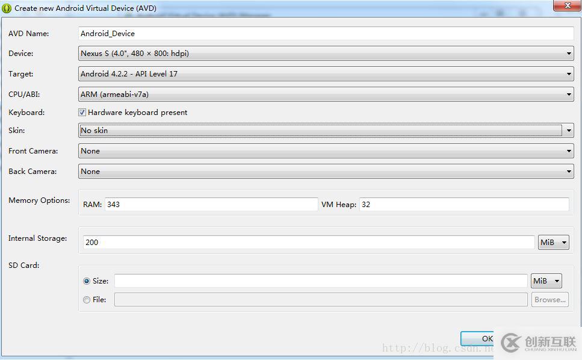Open the Back Camera dropdown
Viewport: 582px width, 360px height.
[326, 172]
